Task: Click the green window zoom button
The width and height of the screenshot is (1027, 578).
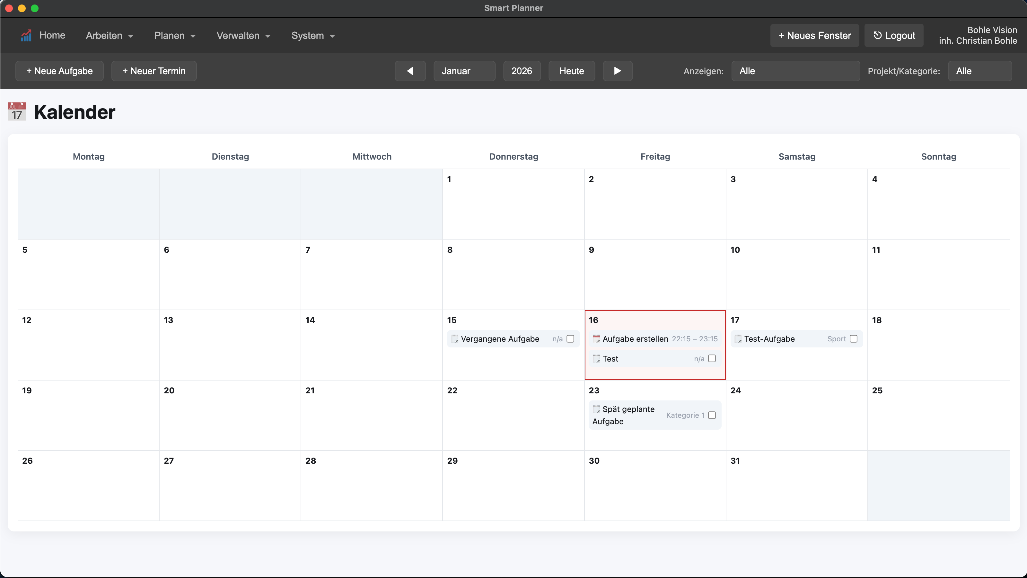Action: (x=35, y=8)
